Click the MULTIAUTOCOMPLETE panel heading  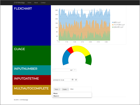(31, 88)
